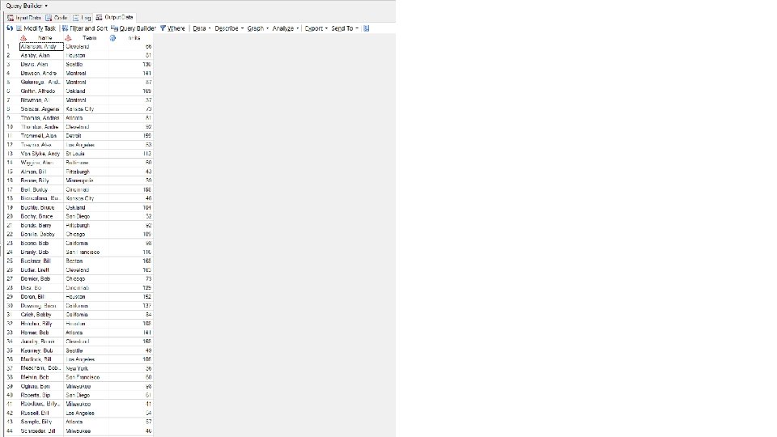Screen dimensions: 777x437
Task: Select the cell 'Dawson, Andre'
Action: click(41, 74)
